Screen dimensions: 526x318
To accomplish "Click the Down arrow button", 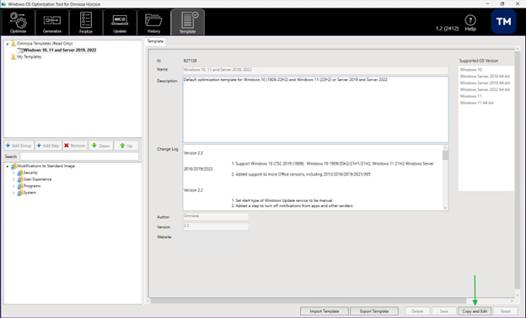I will 101,146.
